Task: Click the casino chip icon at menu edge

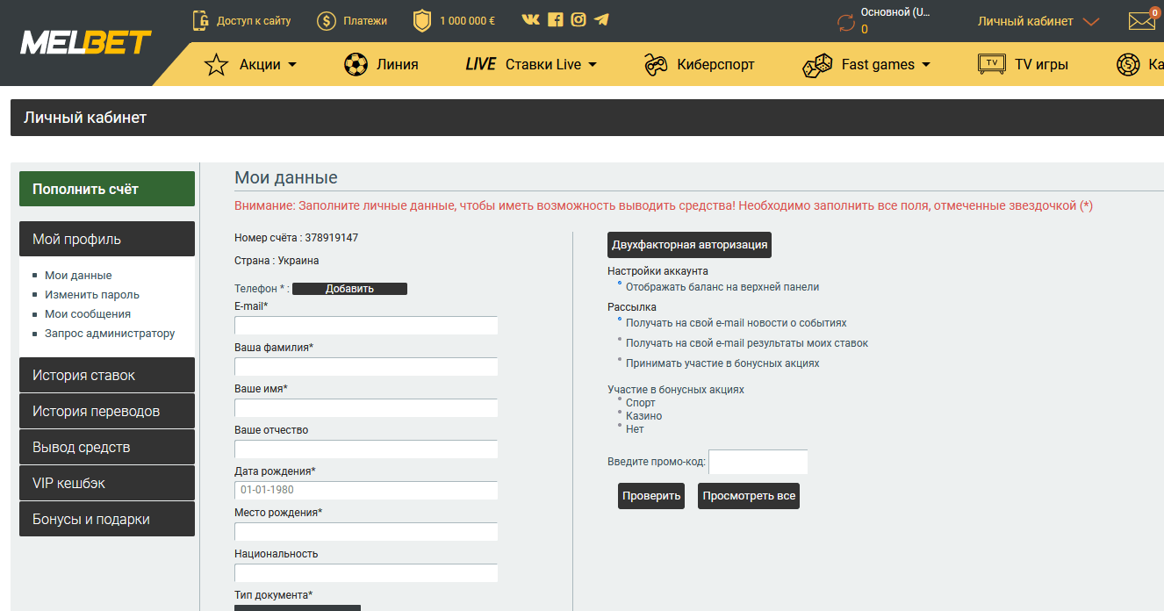Action: [1128, 65]
